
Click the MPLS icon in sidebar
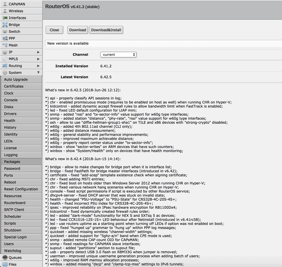coord(5,59)
